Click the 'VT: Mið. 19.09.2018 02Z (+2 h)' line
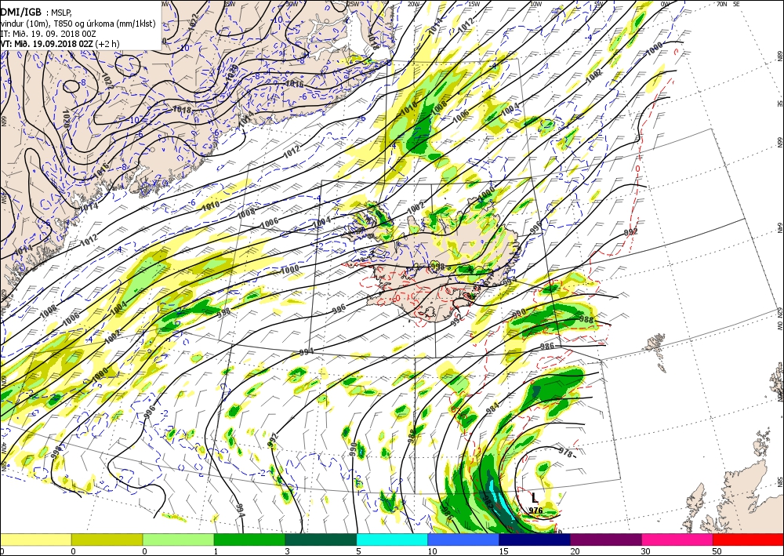The image size is (784, 556). 60,43
